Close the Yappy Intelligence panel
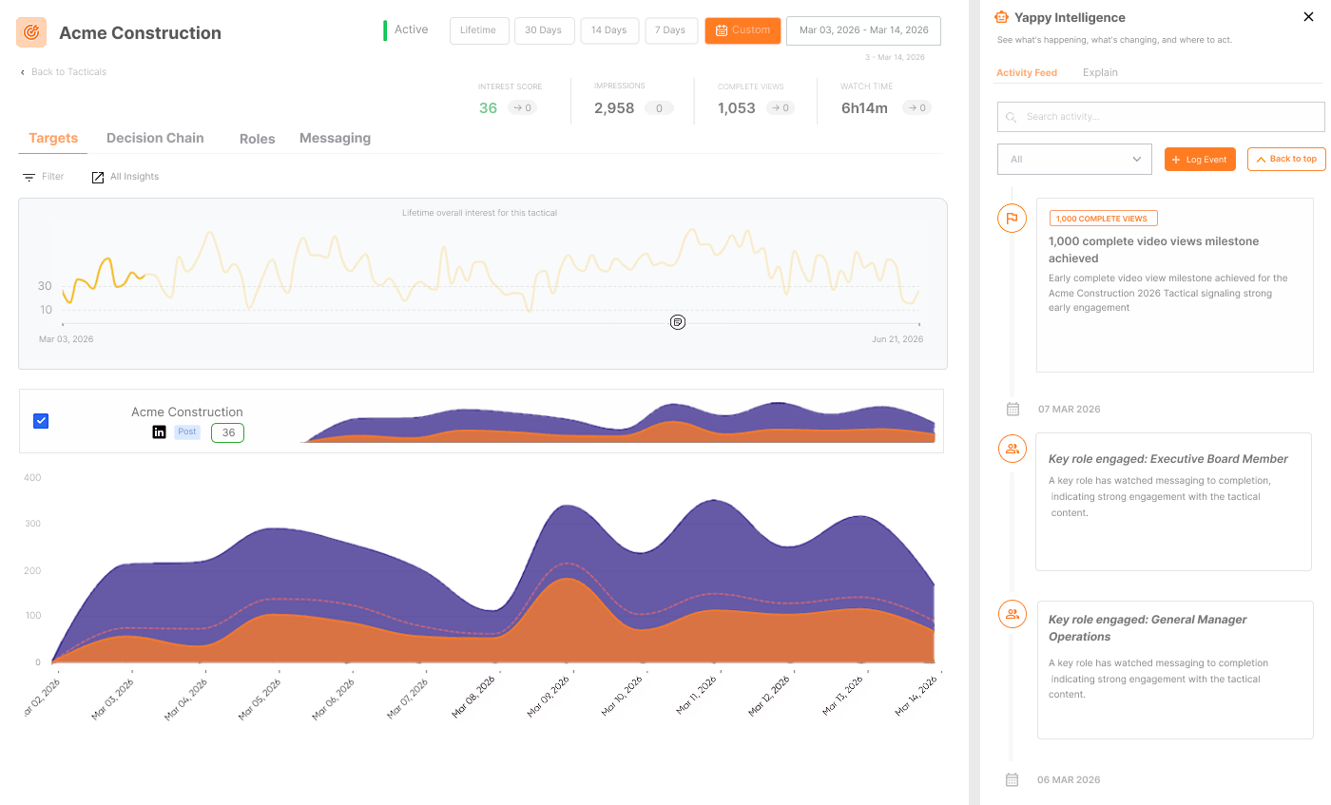This screenshot has height=805, width=1331. 1308,16
